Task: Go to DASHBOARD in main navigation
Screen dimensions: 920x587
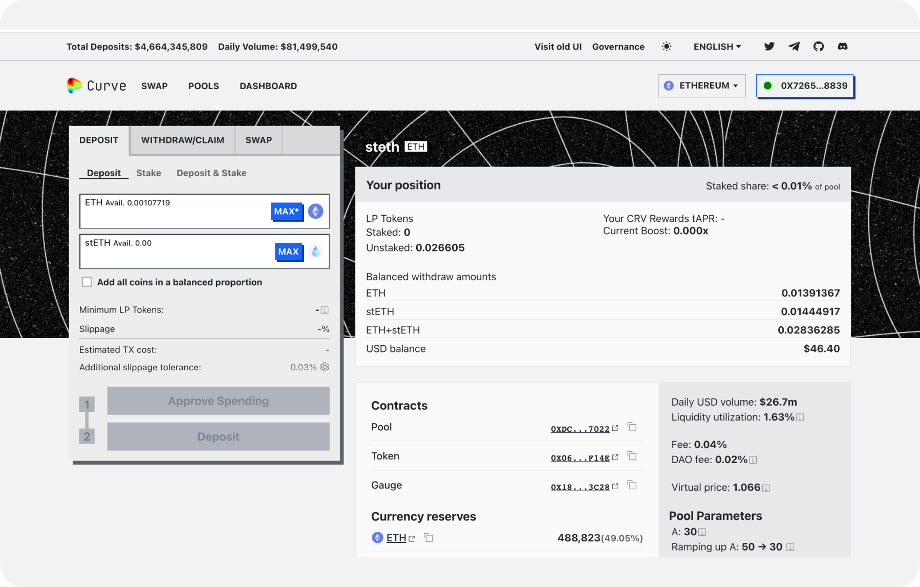Action: click(x=268, y=86)
